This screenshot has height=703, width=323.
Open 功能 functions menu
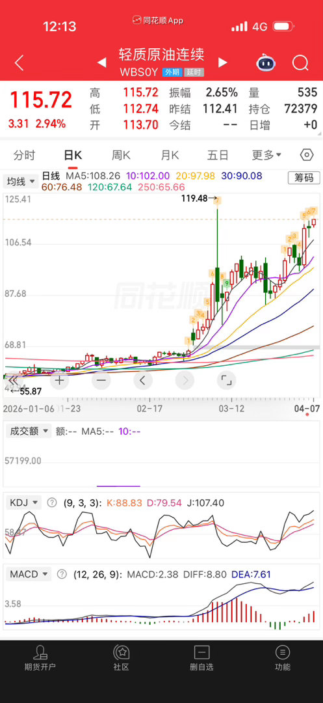(282, 658)
